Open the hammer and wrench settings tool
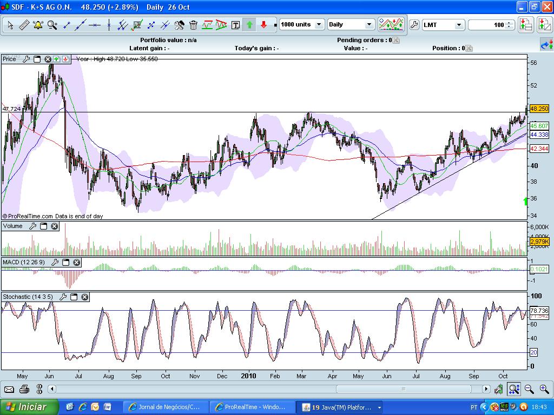 click(179, 25)
